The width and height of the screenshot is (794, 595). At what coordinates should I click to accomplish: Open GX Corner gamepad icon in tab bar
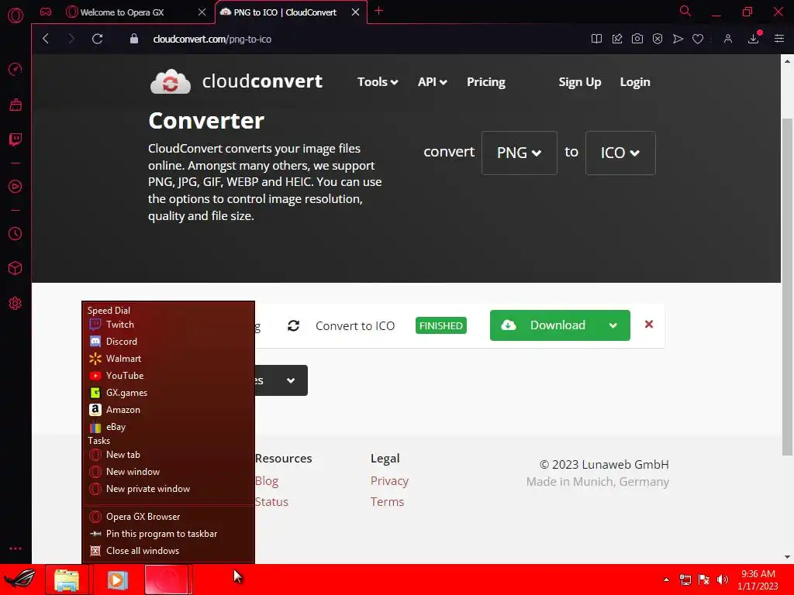click(x=46, y=12)
